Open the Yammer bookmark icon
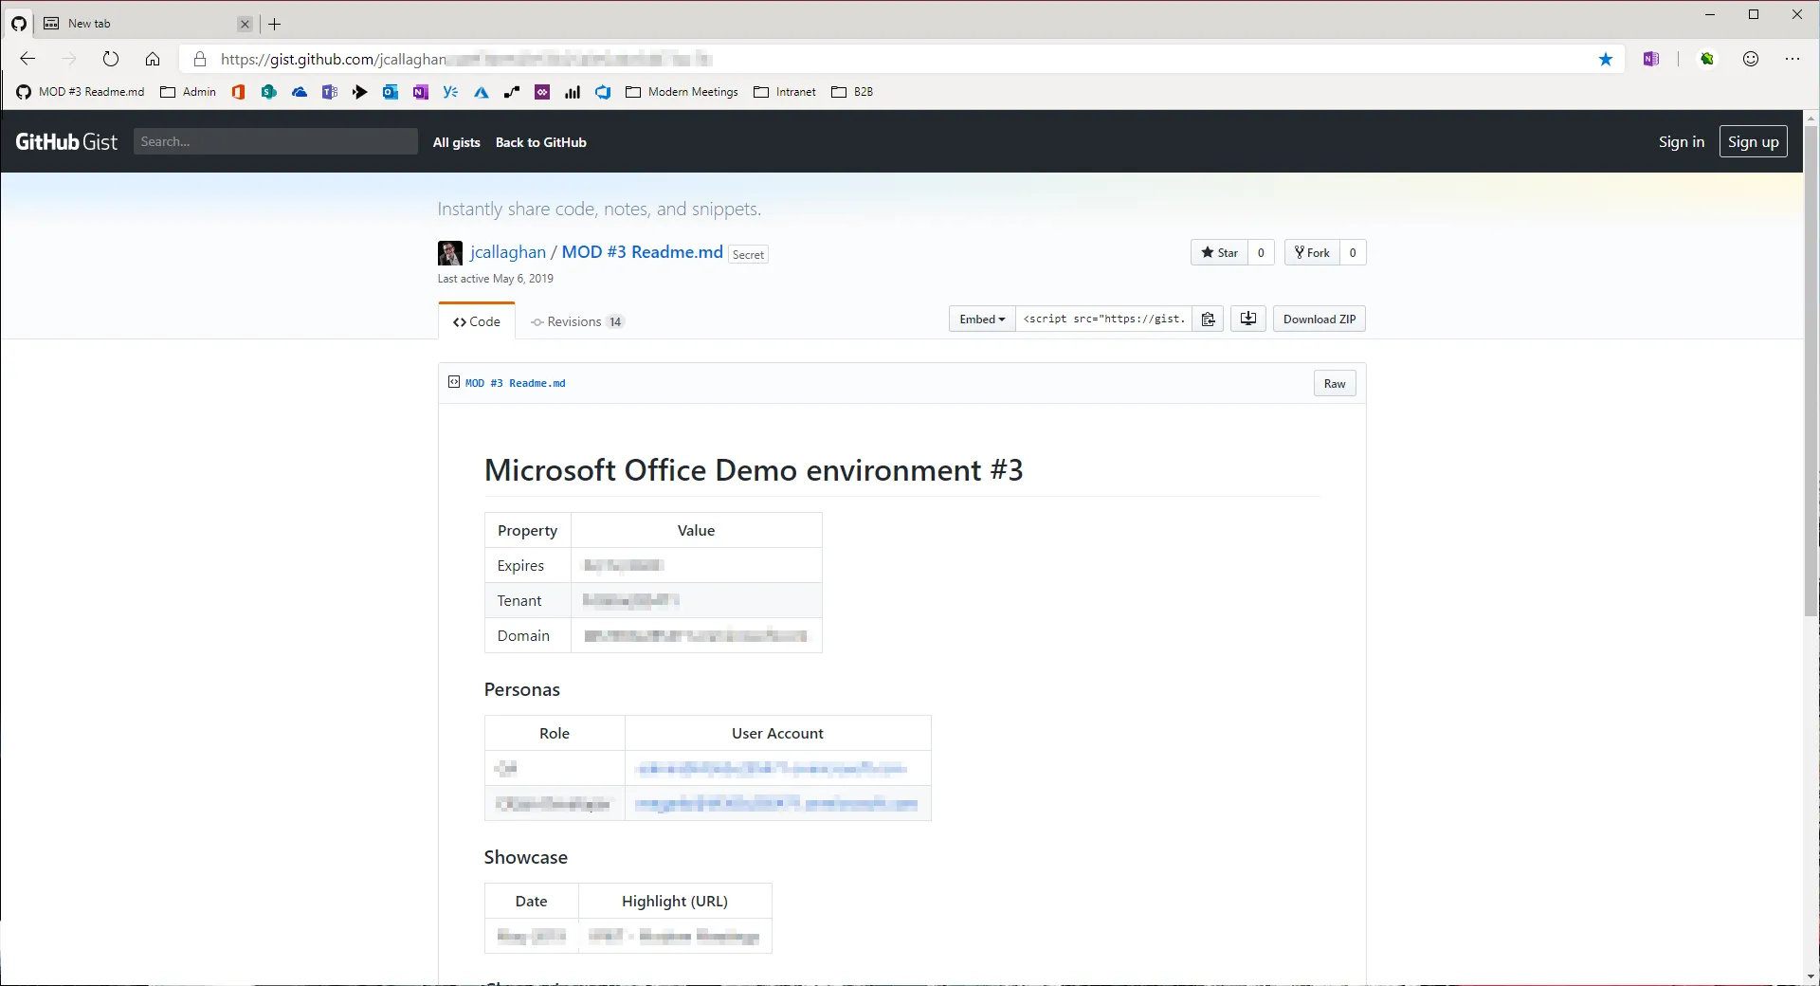 [x=451, y=92]
